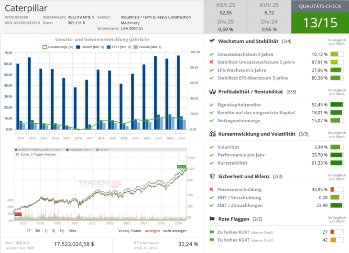Click market comparison bar for Zu hohes KGV?
The height and width of the screenshot is (253, 349).
point(337,240)
